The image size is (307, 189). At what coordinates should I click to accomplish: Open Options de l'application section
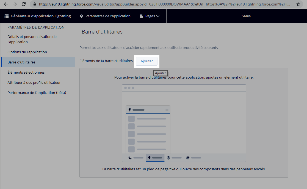(38, 52)
